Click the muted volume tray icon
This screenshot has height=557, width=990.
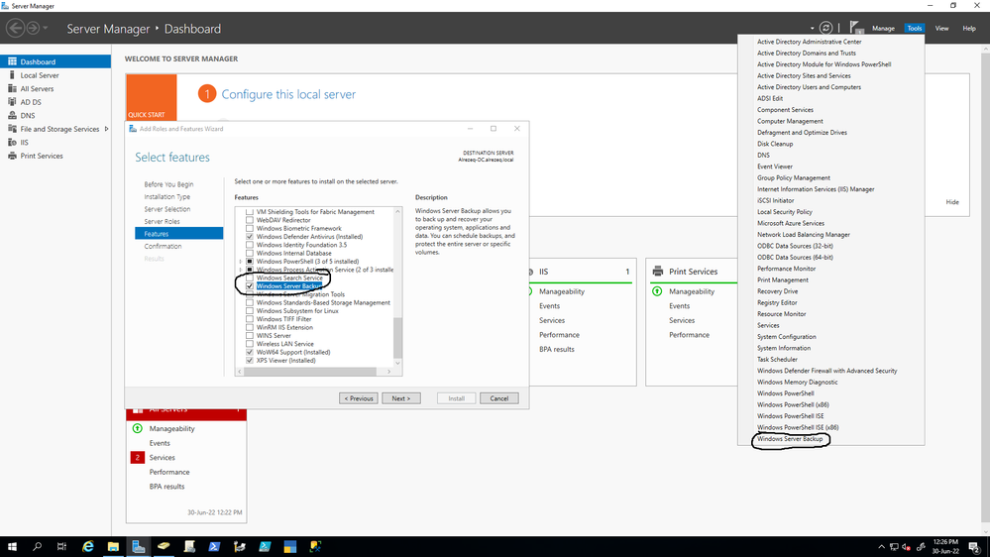click(907, 547)
